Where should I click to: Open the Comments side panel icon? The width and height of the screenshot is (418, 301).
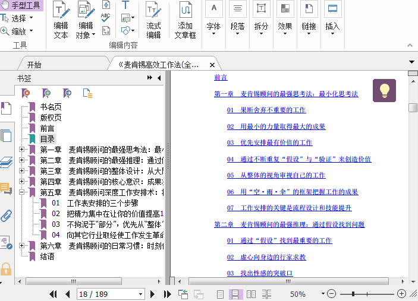tap(6, 189)
